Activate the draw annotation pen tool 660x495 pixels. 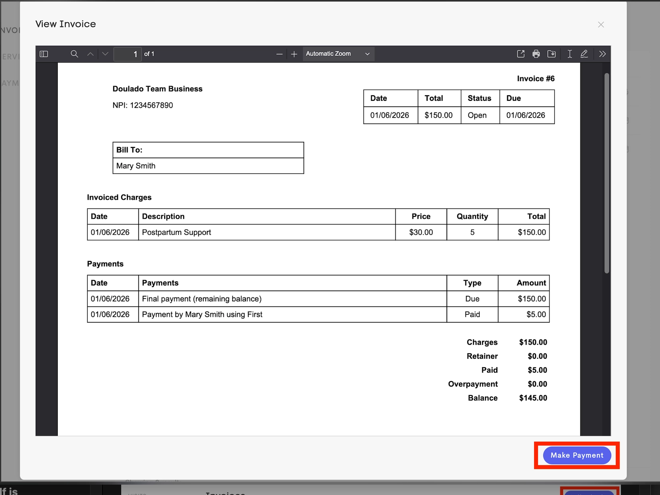[584, 54]
